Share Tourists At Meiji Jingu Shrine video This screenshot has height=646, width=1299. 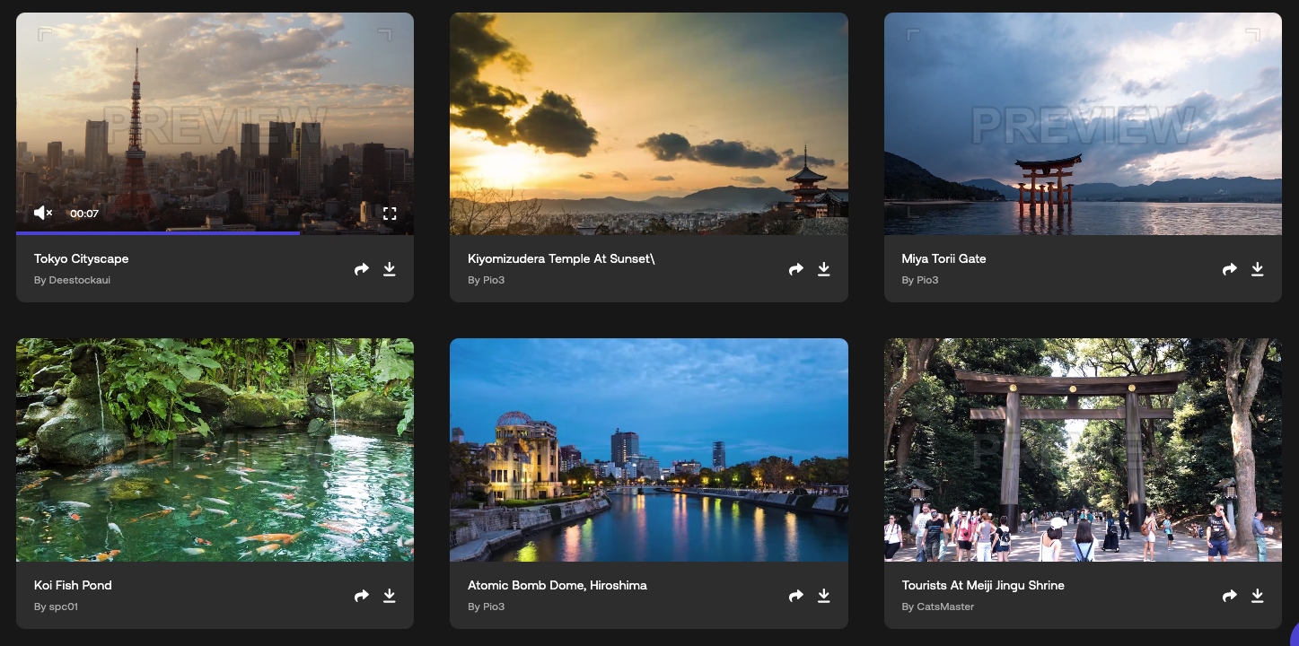[1230, 596]
